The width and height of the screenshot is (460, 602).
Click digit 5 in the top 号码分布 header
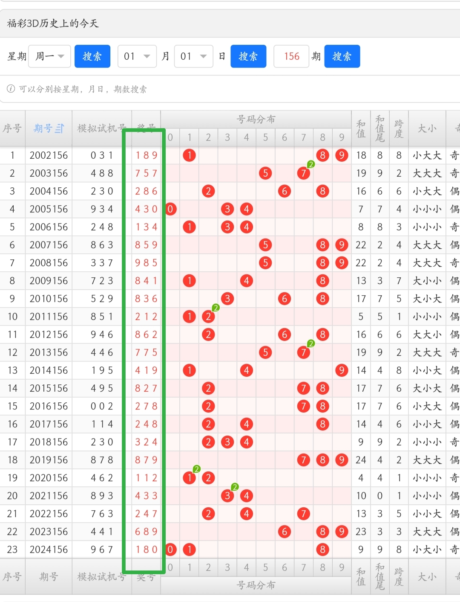tap(265, 137)
